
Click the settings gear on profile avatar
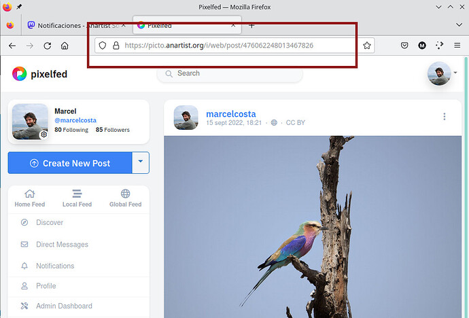[44, 135]
